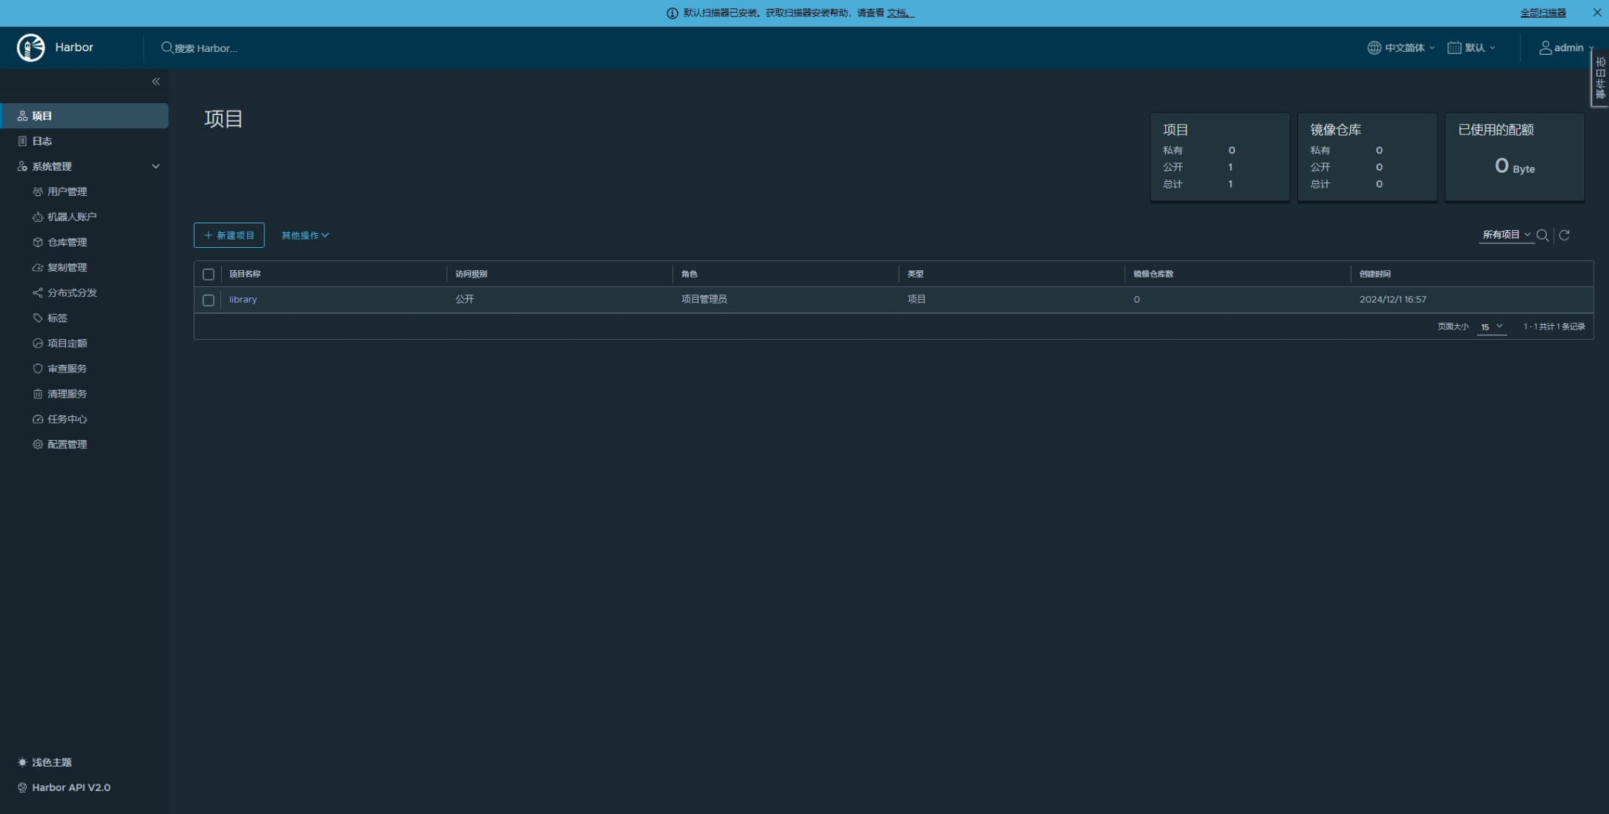Image resolution: width=1609 pixels, height=814 pixels.
Task: Click the 搜索 Harbor search field
Action: click(206, 48)
